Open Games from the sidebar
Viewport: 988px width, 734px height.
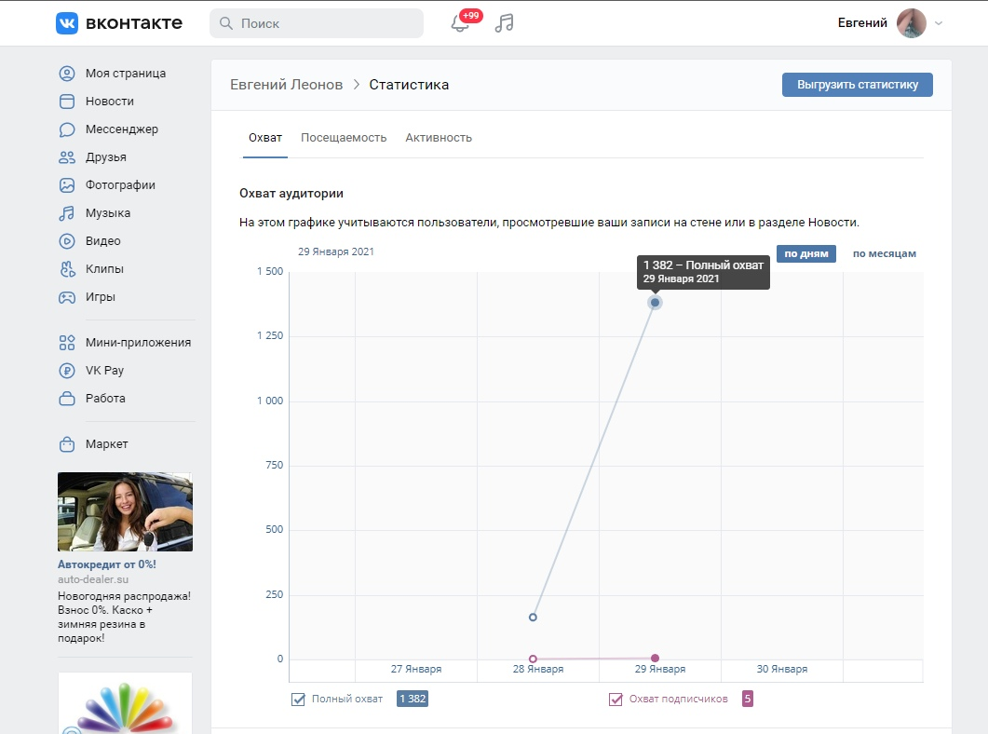click(x=100, y=297)
